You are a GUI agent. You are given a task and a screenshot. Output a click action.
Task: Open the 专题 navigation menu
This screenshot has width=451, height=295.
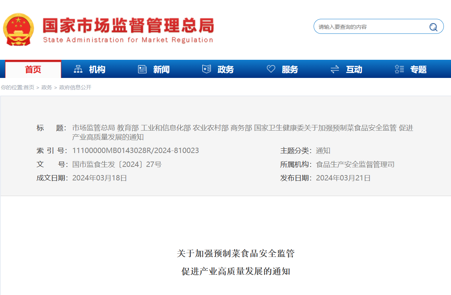(x=418, y=69)
